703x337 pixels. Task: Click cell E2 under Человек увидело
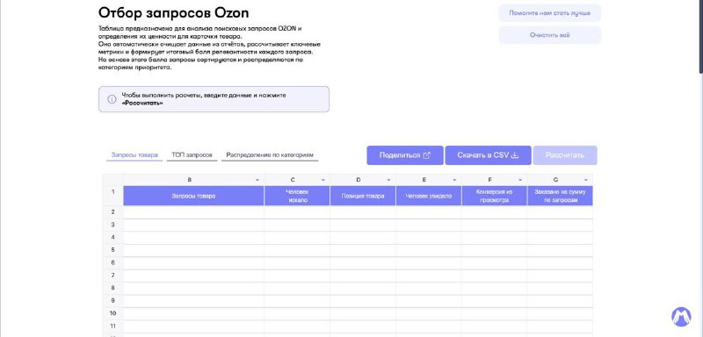(x=429, y=212)
